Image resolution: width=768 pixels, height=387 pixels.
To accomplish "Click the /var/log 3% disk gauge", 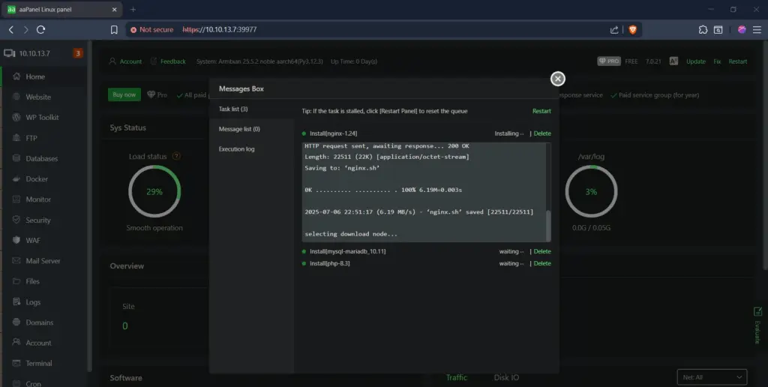I will (591, 191).
